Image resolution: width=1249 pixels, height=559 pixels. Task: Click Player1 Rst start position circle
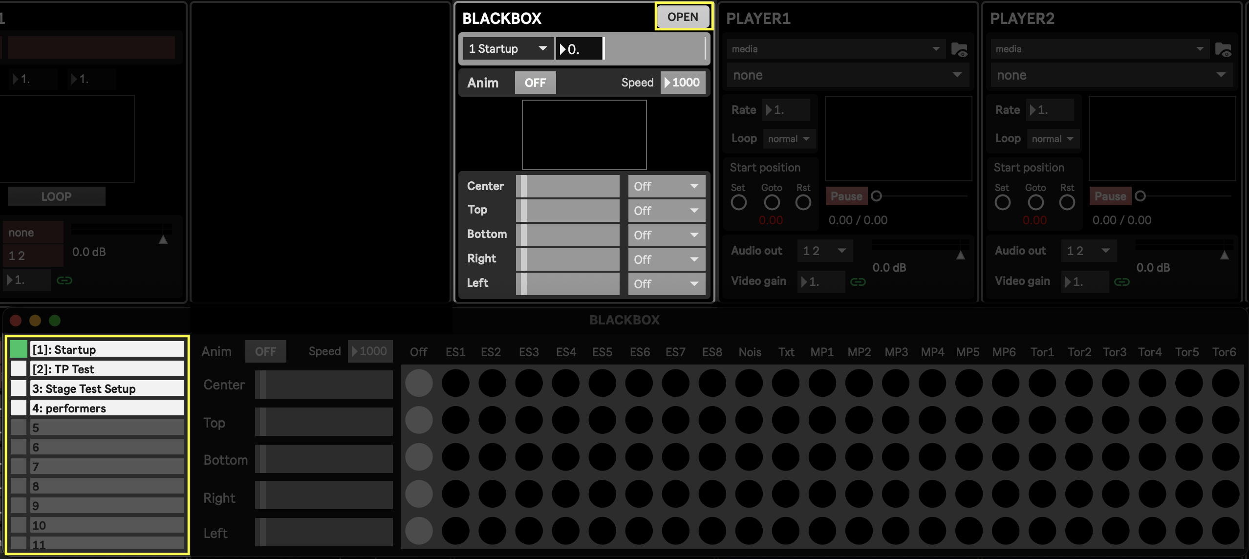[803, 202]
